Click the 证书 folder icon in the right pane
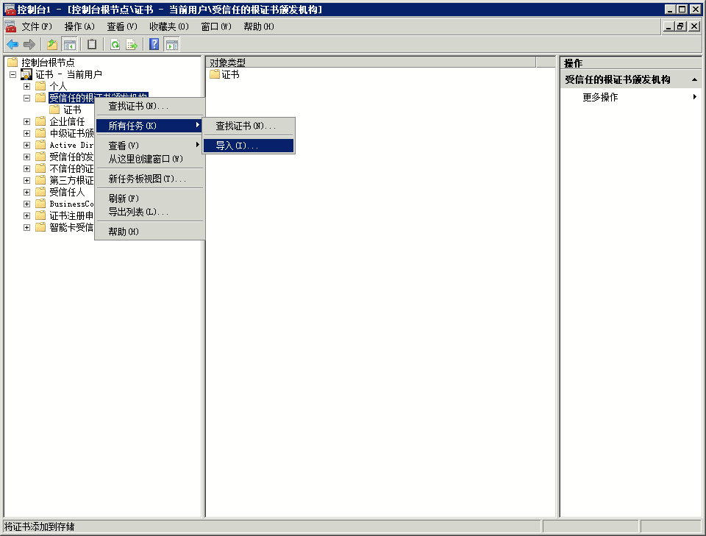The width and height of the screenshot is (706, 536). click(x=215, y=74)
